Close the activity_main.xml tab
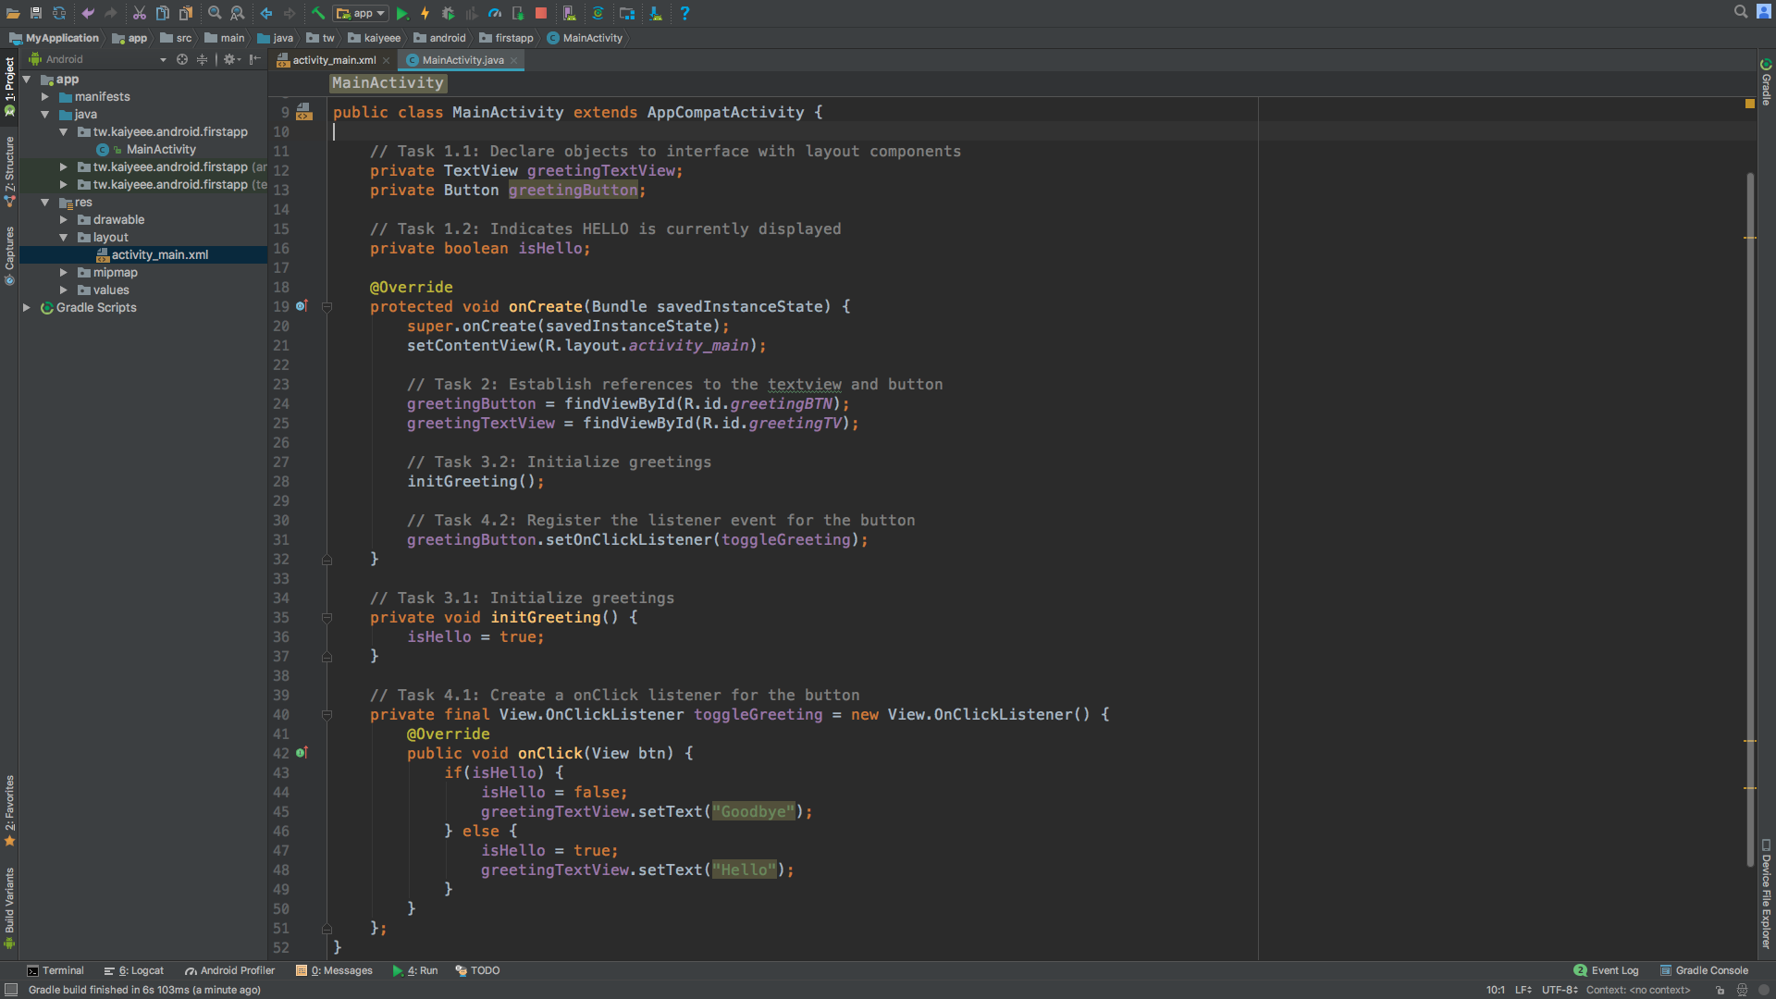The image size is (1776, 999). tap(387, 60)
